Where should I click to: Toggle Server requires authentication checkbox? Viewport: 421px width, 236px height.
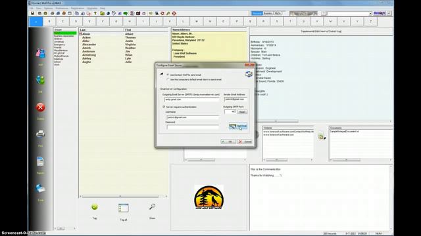[164, 107]
